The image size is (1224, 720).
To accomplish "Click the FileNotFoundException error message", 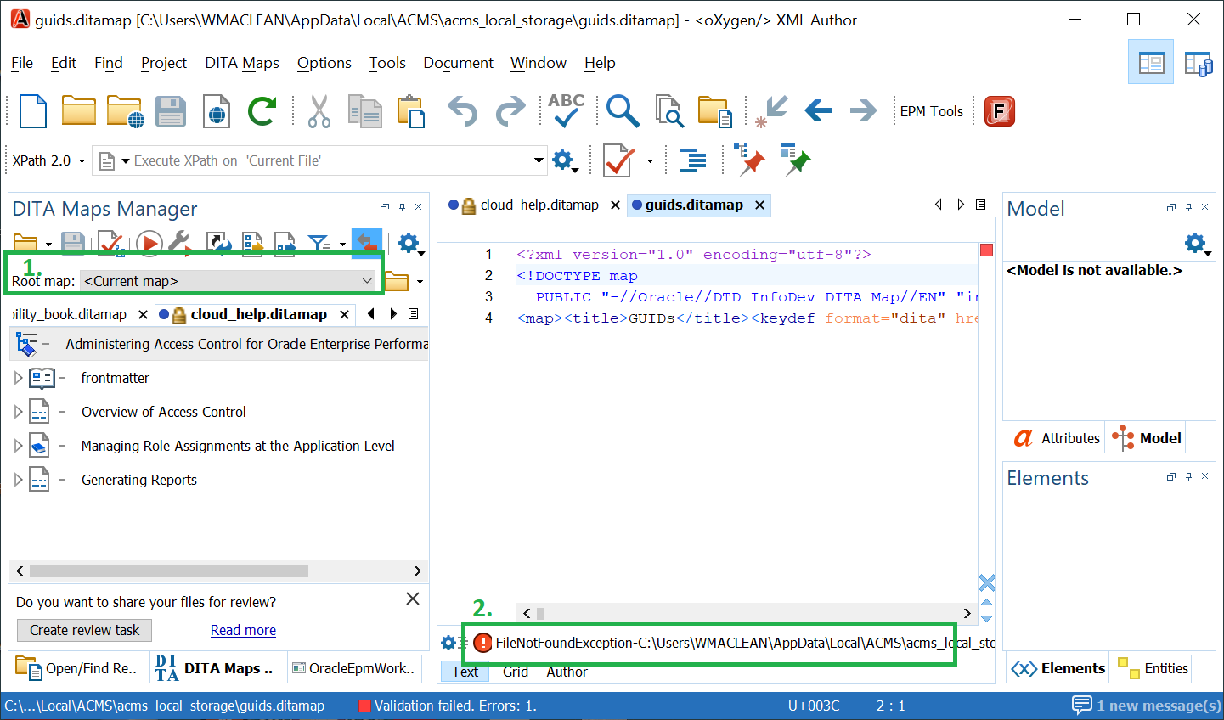I will [x=745, y=643].
